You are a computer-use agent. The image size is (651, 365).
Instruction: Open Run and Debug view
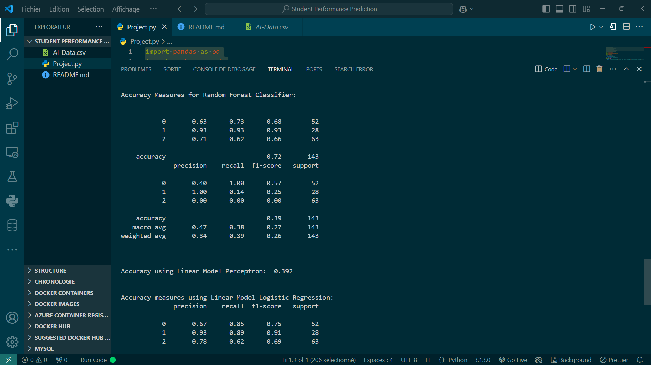12,103
